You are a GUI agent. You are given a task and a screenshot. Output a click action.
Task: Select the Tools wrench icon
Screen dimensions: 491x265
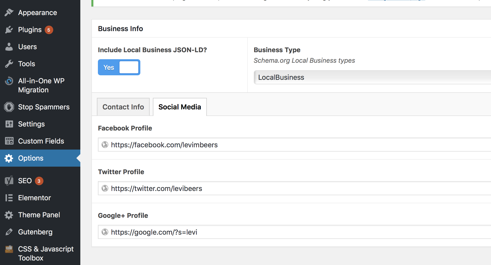coord(9,63)
